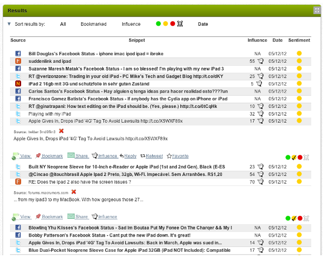Screen dimensions: 323x257
Task: Close the forums.macrumors.com source detail panel
Action: pos(73,192)
